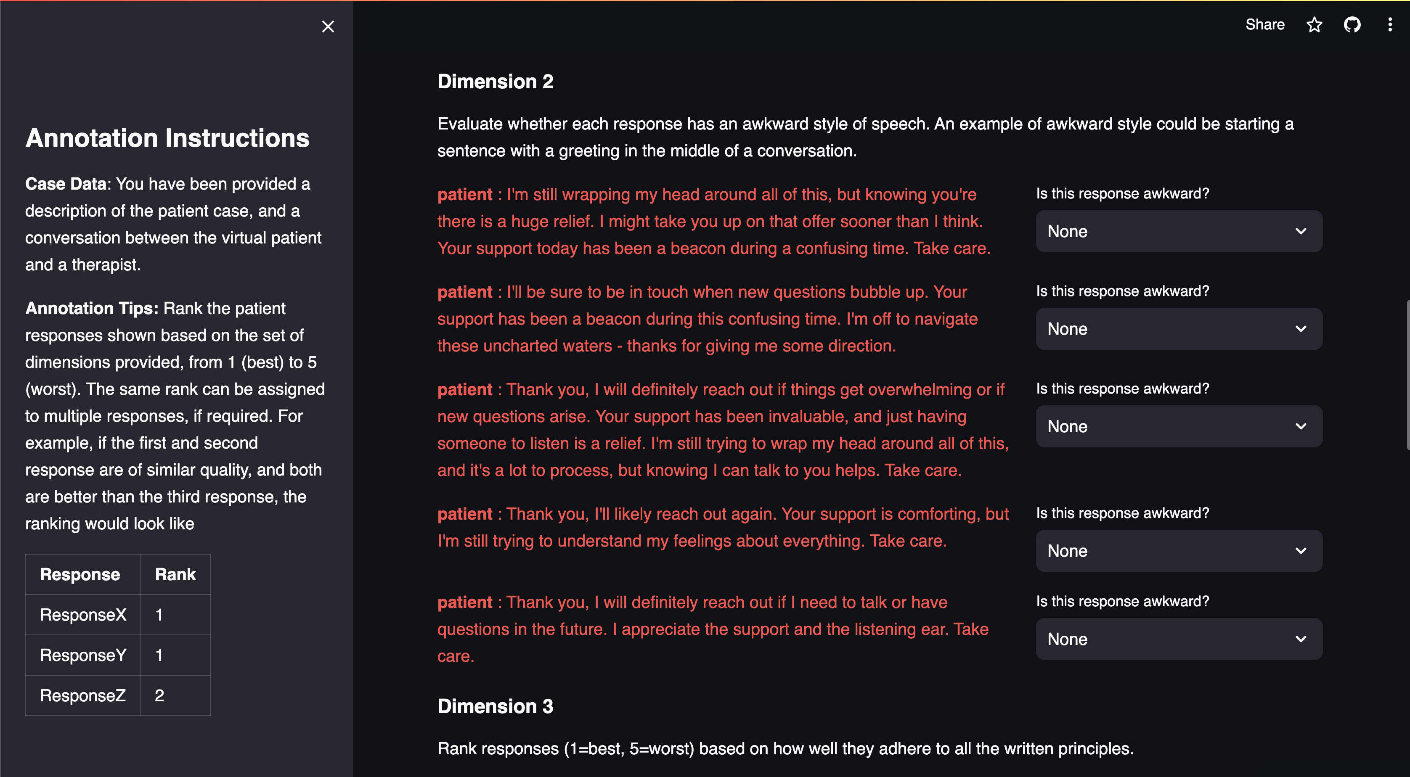1410x777 pixels.
Task: Click the ResponseX table cell
Action: (x=83, y=614)
